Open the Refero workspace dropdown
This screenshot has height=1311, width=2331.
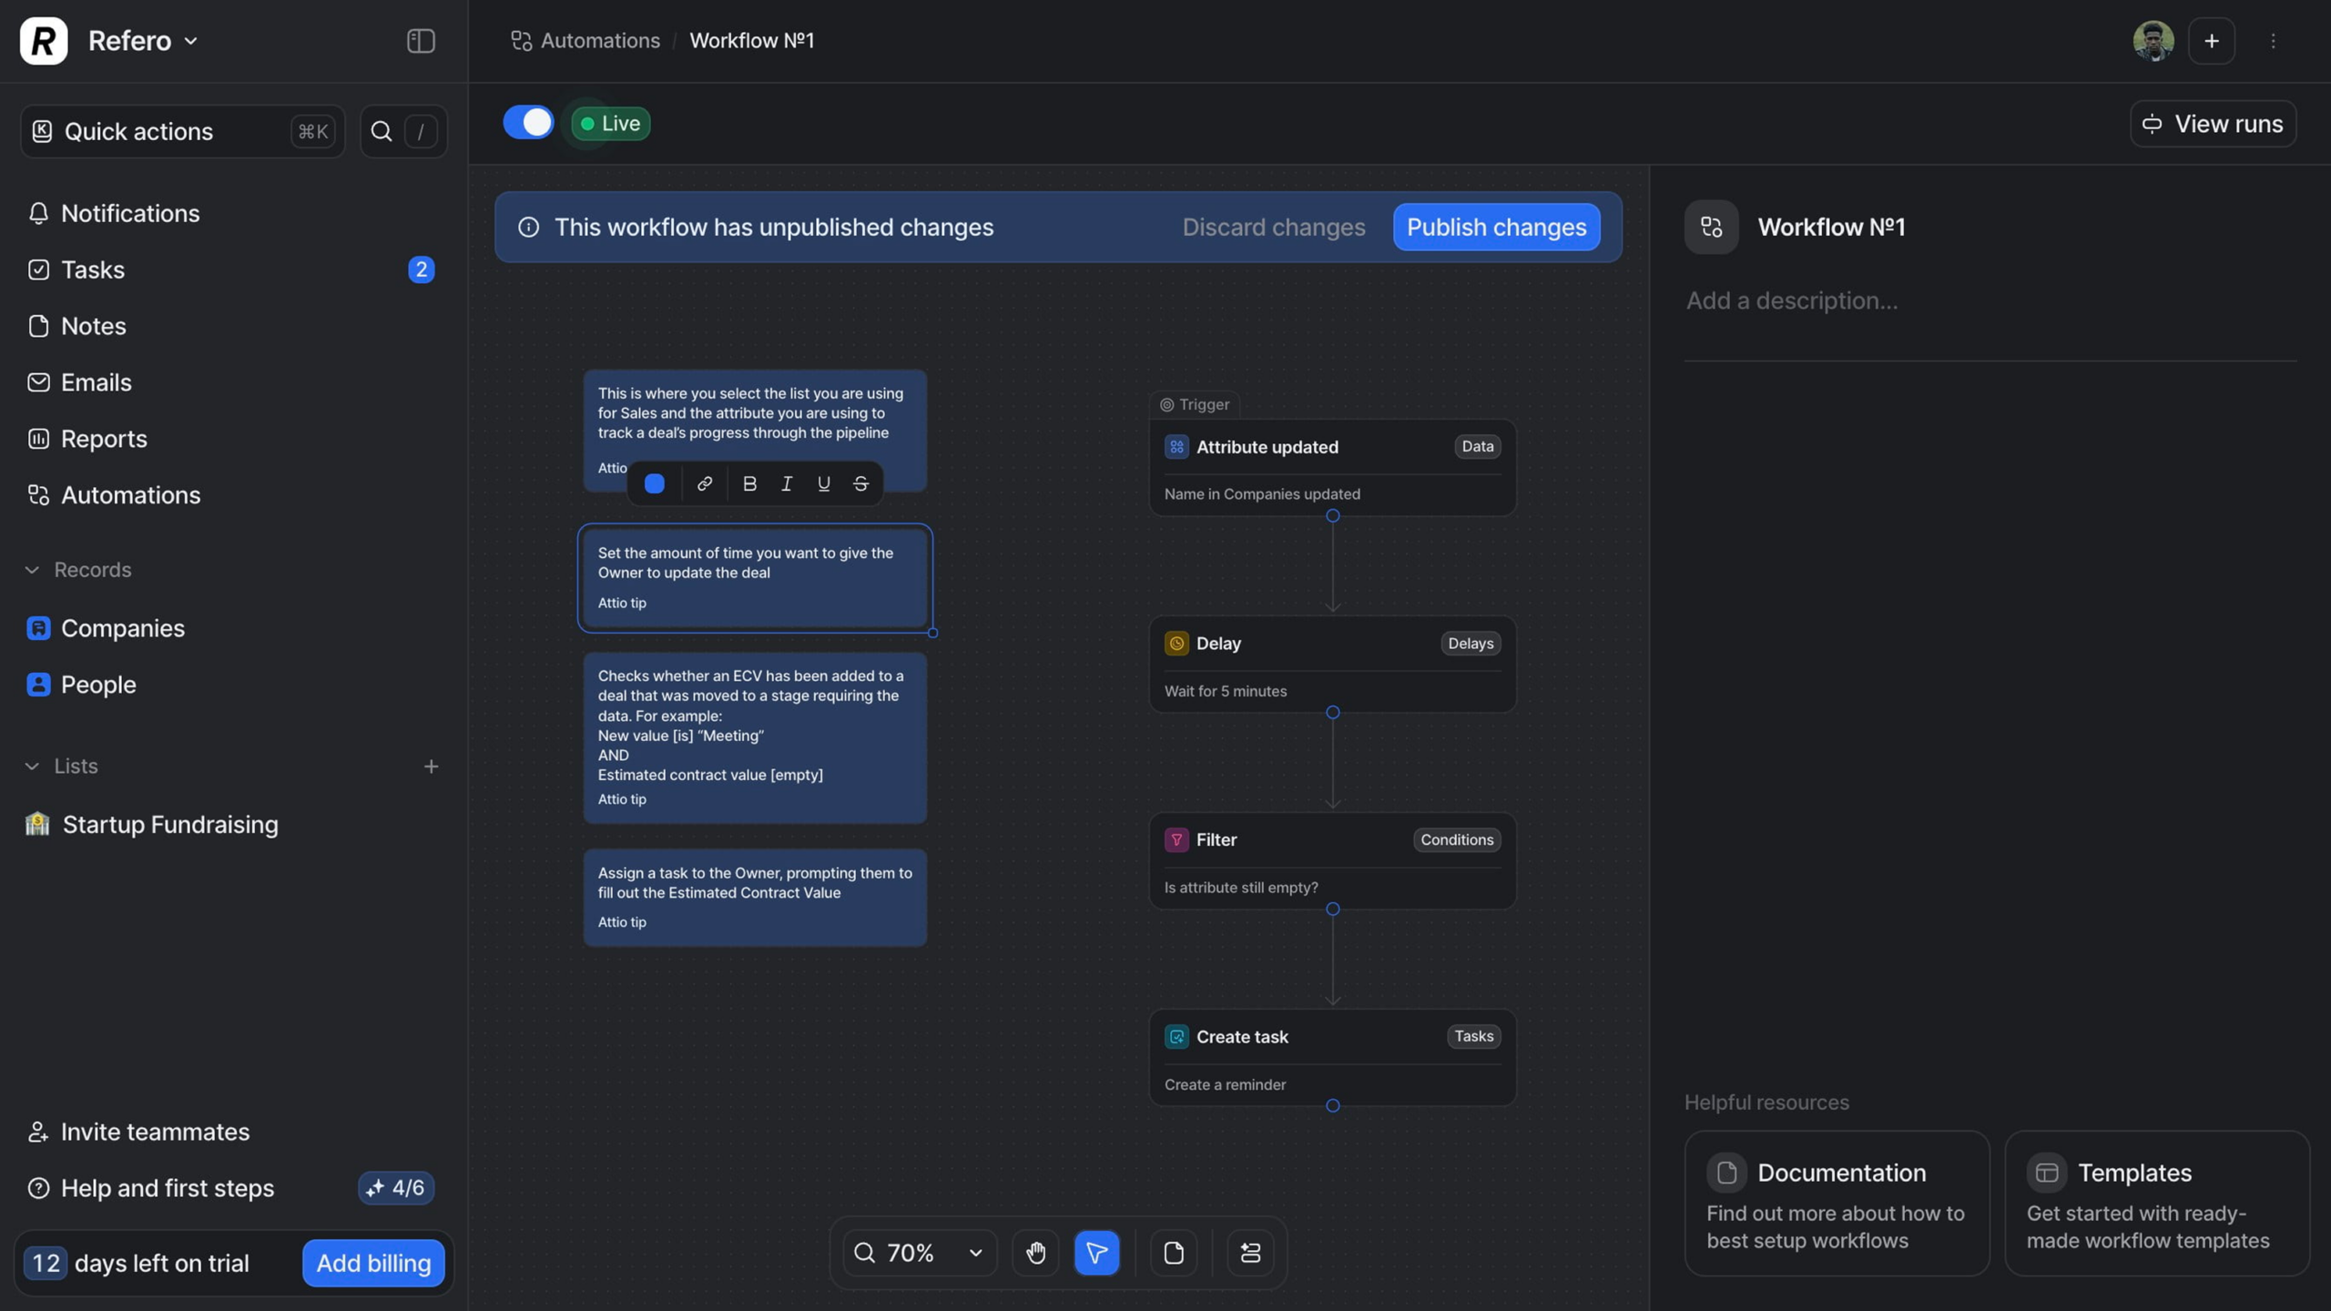point(143,41)
